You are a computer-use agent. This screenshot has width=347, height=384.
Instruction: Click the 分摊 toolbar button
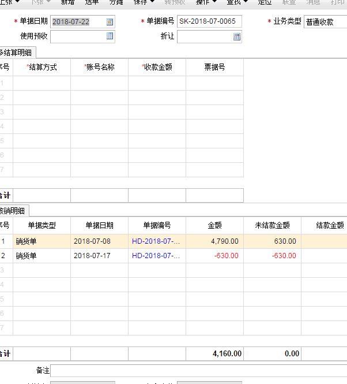pyautogui.click(x=116, y=2)
